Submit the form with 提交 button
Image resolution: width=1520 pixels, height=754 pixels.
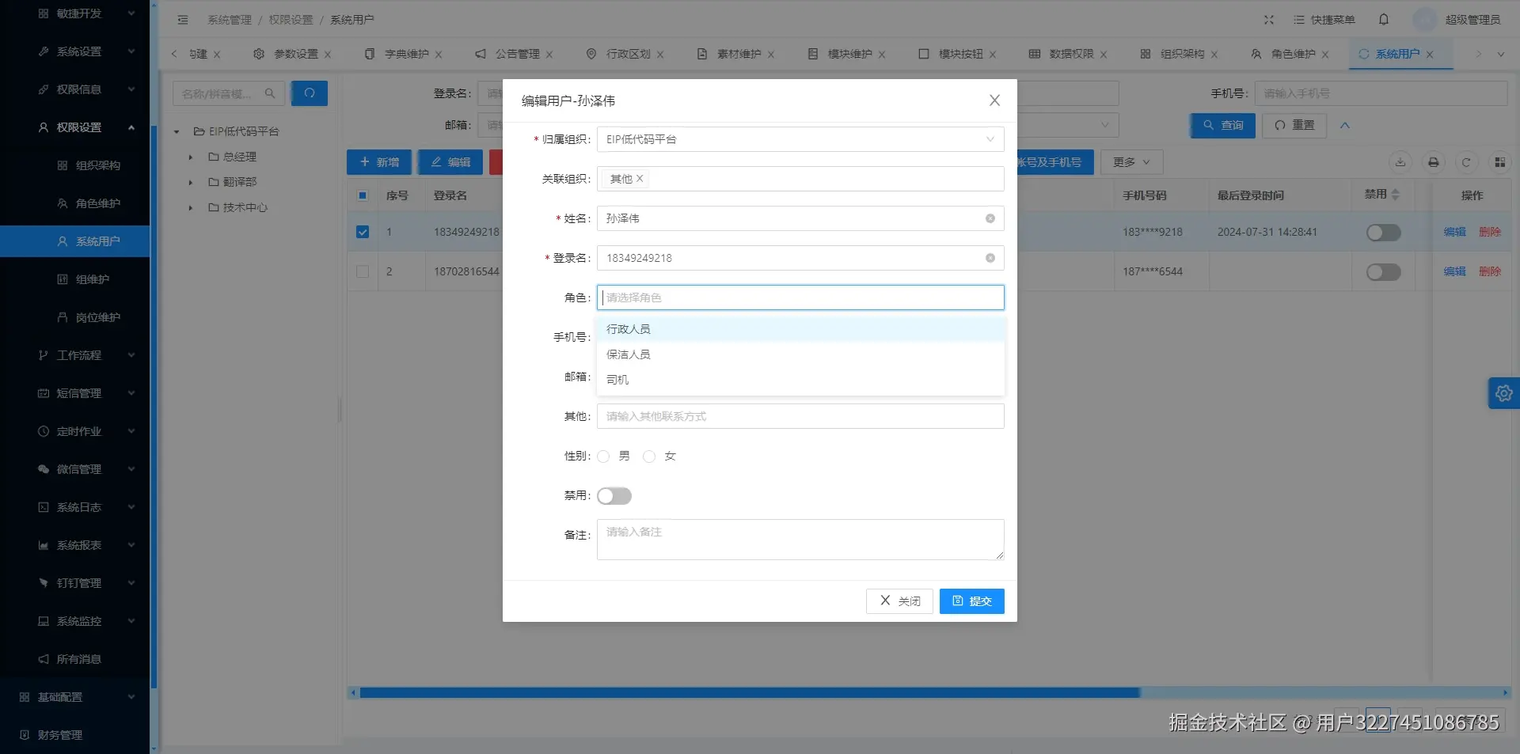tap(972, 601)
